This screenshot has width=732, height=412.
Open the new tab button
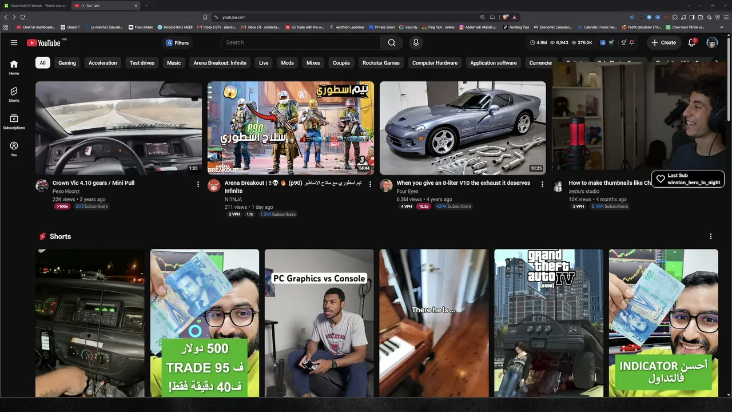[x=146, y=6]
